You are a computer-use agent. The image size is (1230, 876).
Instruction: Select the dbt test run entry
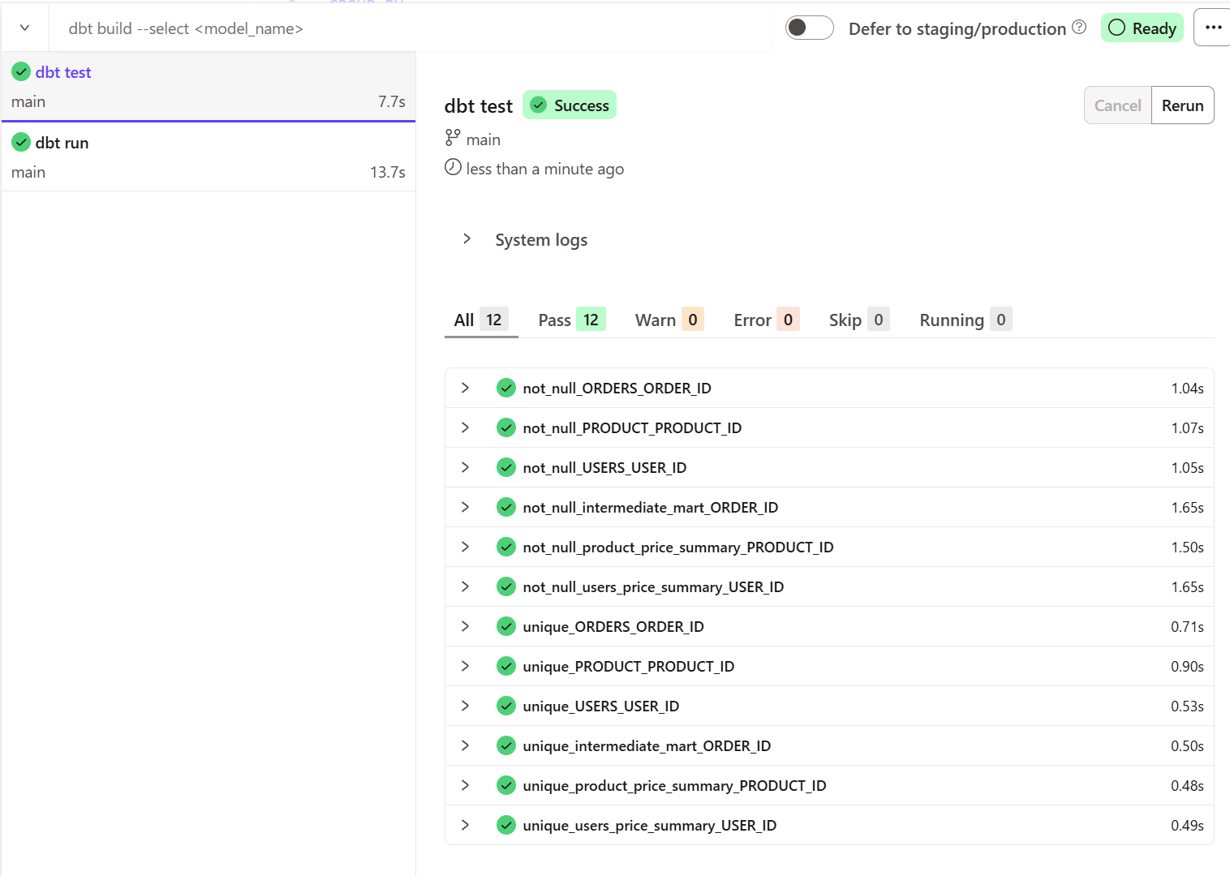tap(209, 87)
